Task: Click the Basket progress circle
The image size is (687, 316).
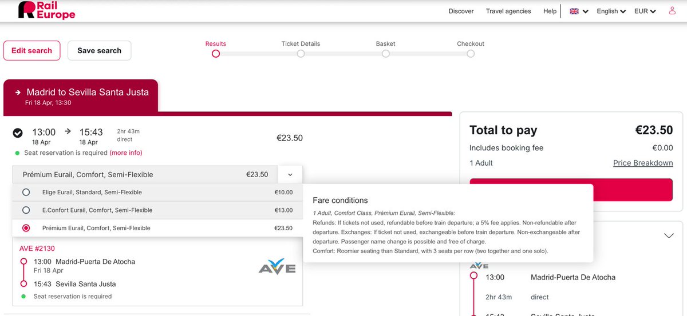Action: pyautogui.click(x=386, y=54)
